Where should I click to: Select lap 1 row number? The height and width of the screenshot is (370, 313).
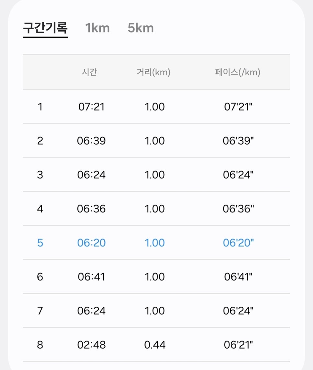[x=40, y=107]
